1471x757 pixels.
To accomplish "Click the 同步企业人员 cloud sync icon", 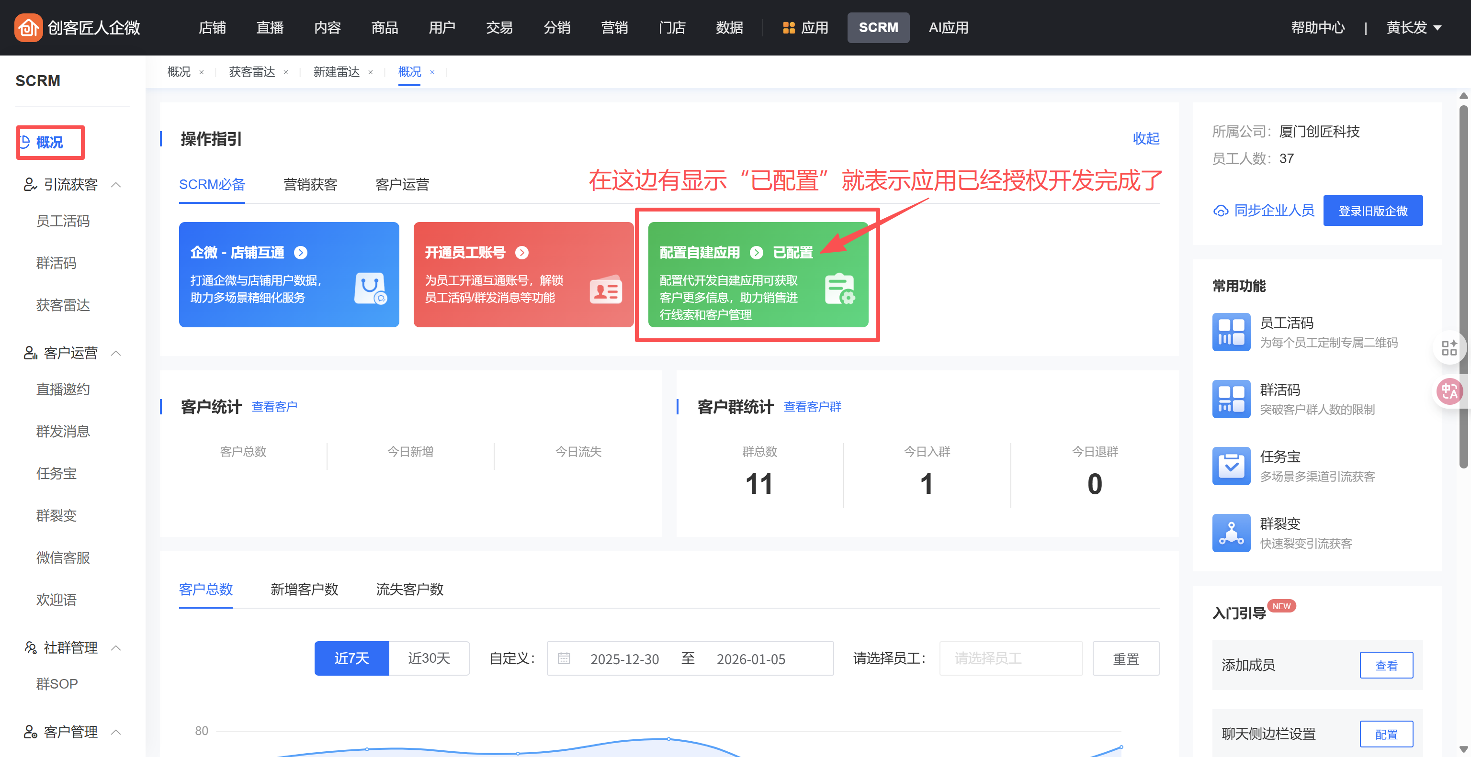I will click(1220, 211).
